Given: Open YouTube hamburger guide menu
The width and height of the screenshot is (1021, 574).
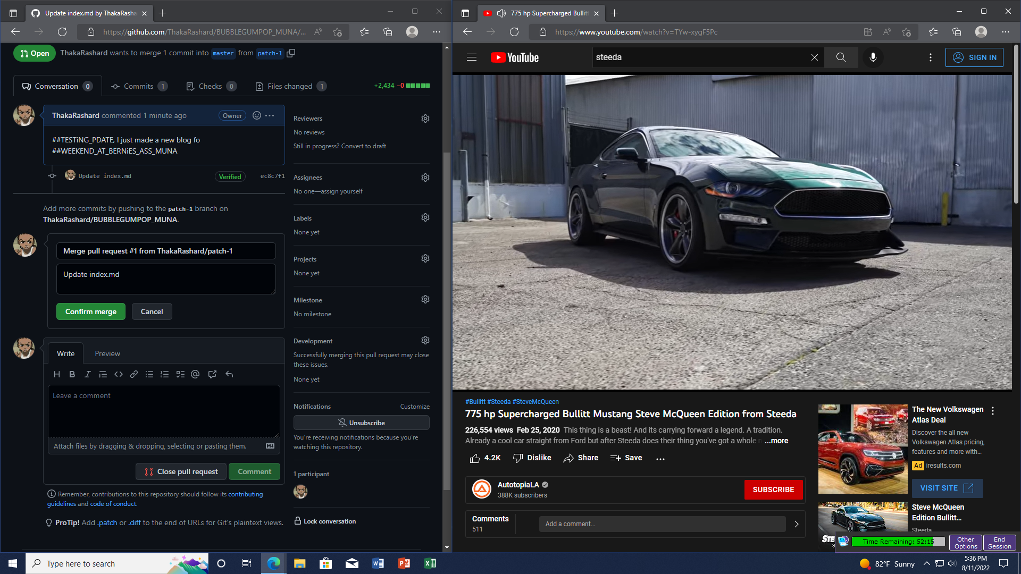Looking at the screenshot, I should [x=471, y=57].
